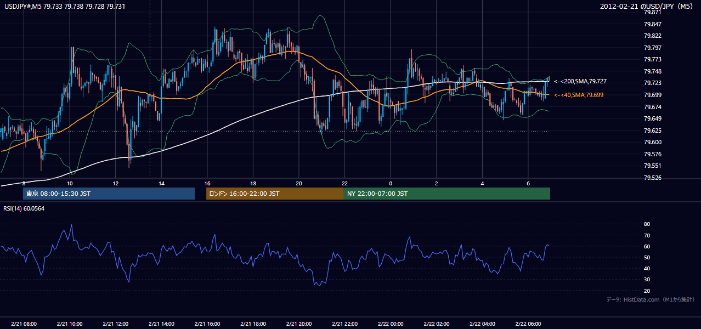Click price axis value 79.847

point(653,24)
